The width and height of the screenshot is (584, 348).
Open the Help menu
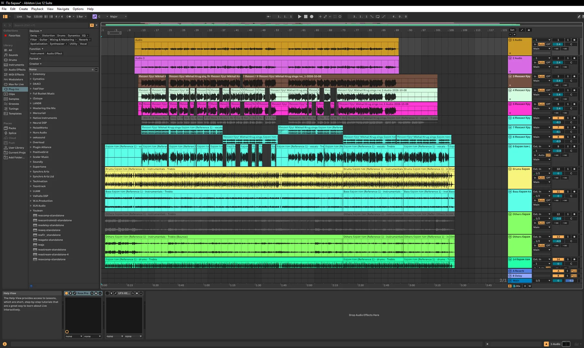point(91,9)
